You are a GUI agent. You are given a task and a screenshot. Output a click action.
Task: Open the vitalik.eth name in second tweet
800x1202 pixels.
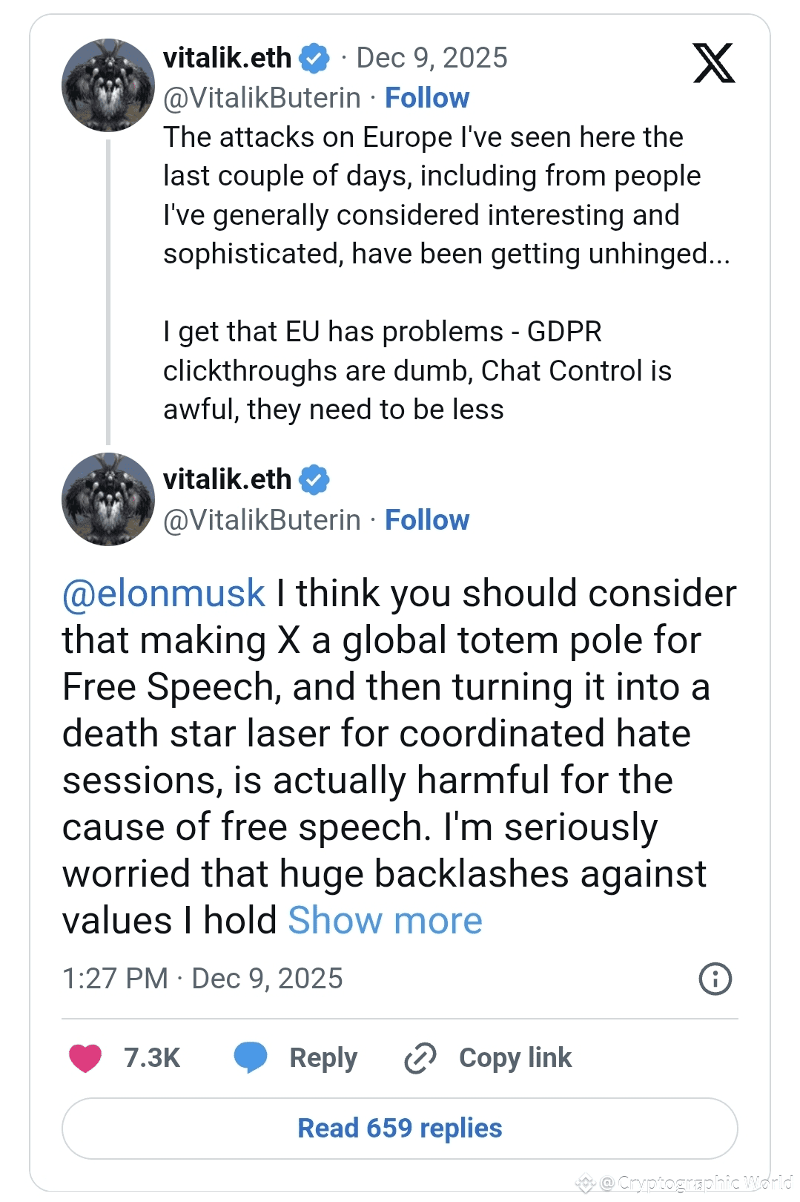point(227,480)
